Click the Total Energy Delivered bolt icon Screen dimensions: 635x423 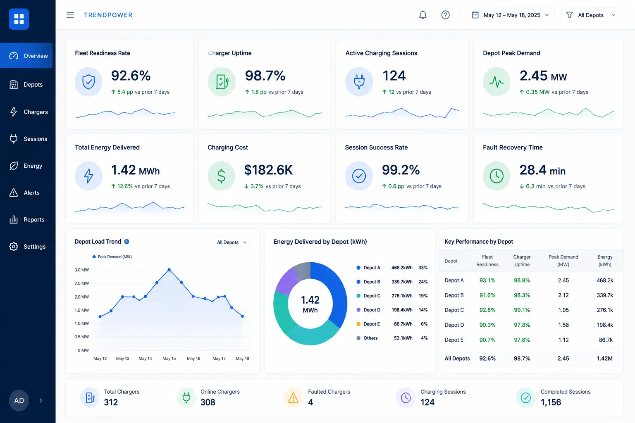coord(88,176)
